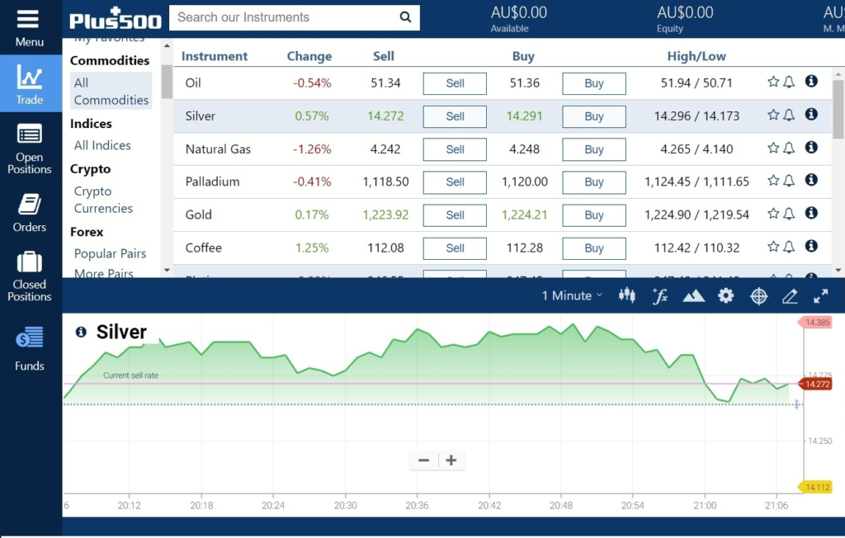Buy Oil at 51.36
The height and width of the screenshot is (538, 845).
click(x=594, y=83)
